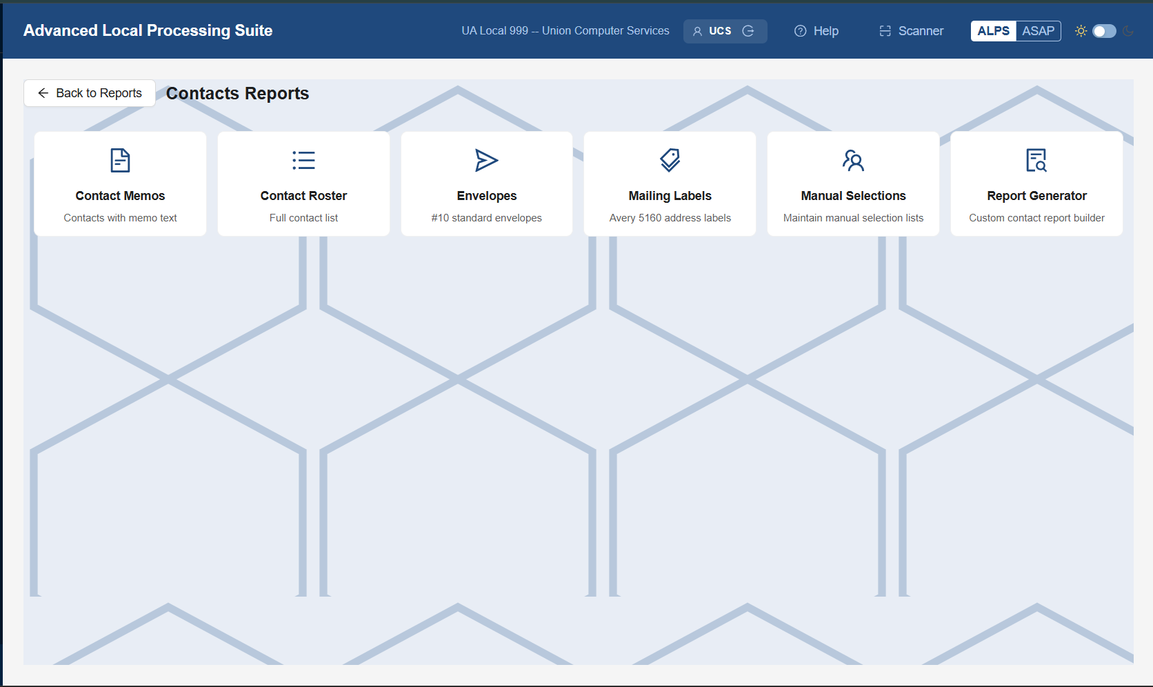
Task: Click the Full contact list description
Action: pos(303,218)
